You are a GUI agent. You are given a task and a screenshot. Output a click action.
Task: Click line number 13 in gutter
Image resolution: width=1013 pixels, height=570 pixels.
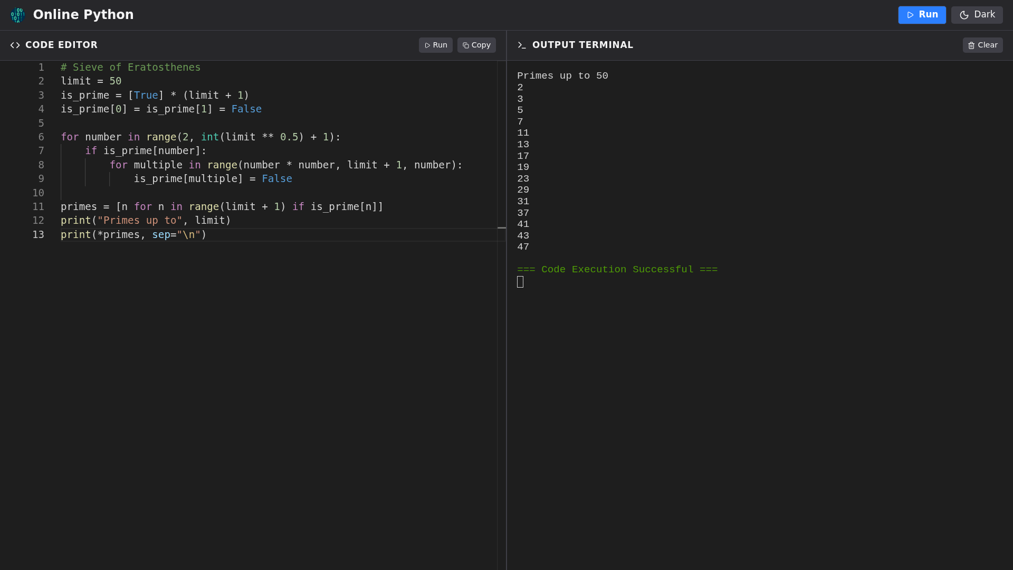39,235
